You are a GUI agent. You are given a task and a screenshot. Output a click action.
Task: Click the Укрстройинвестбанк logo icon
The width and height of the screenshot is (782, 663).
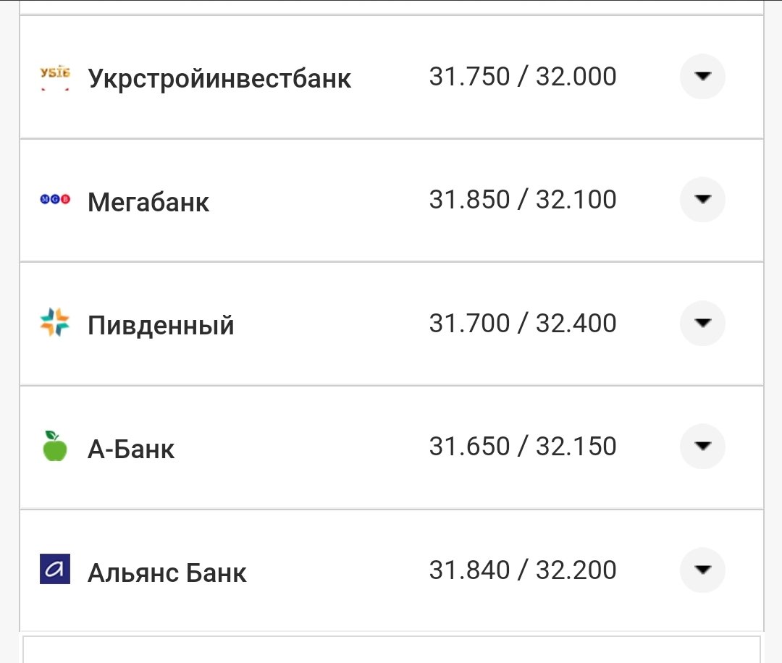click(55, 77)
